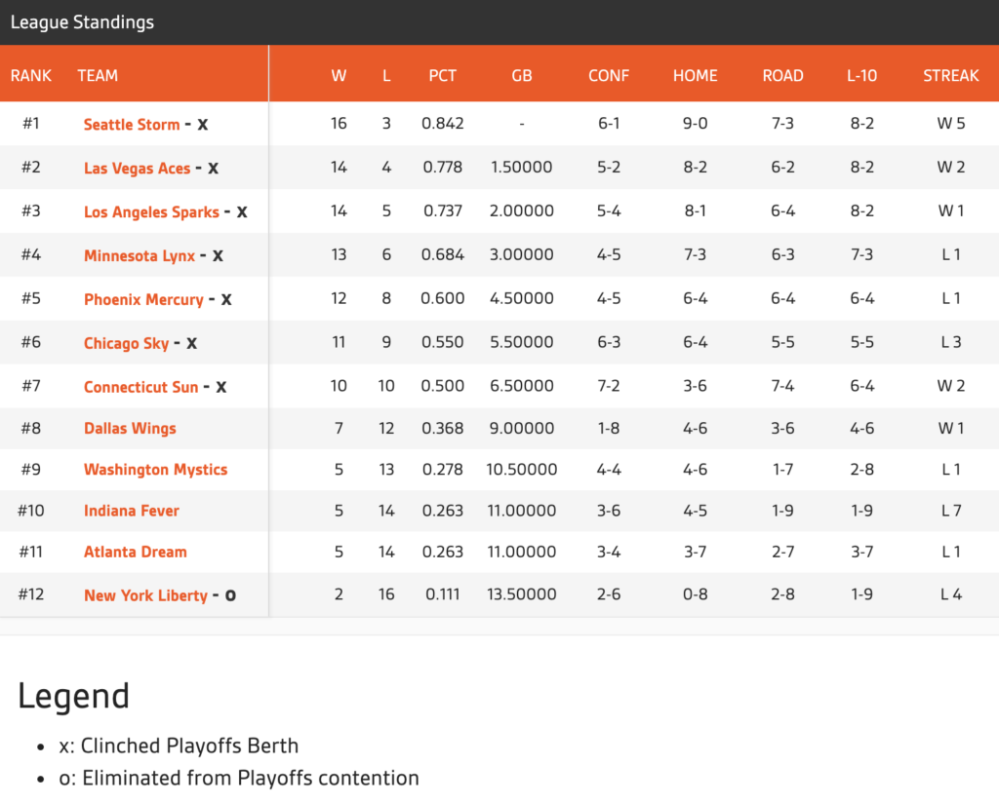The image size is (999, 803).
Task: Click Seattle Storm's streak W 5
Action: click(950, 124)
